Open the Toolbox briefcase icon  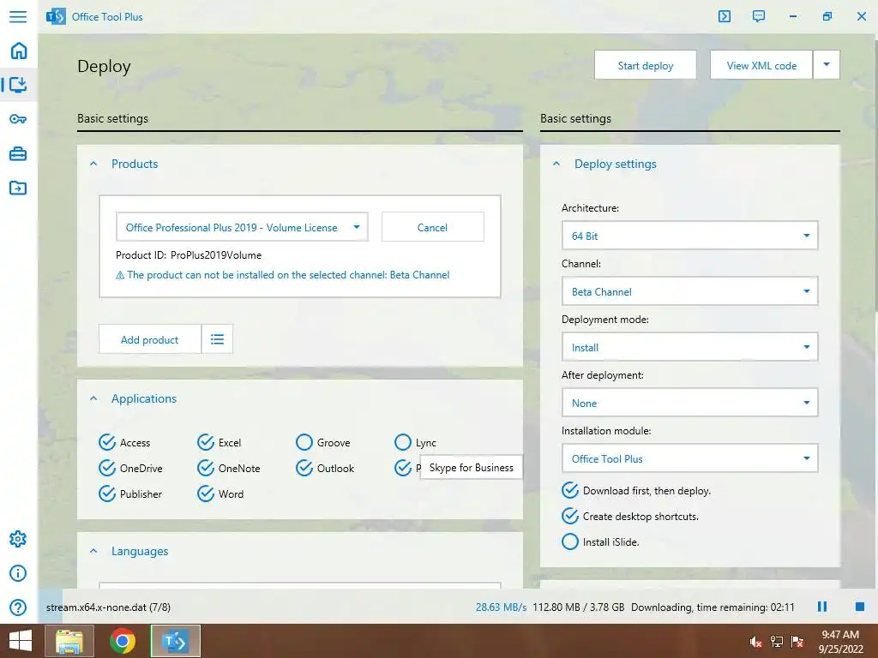(x=18, y=153)
